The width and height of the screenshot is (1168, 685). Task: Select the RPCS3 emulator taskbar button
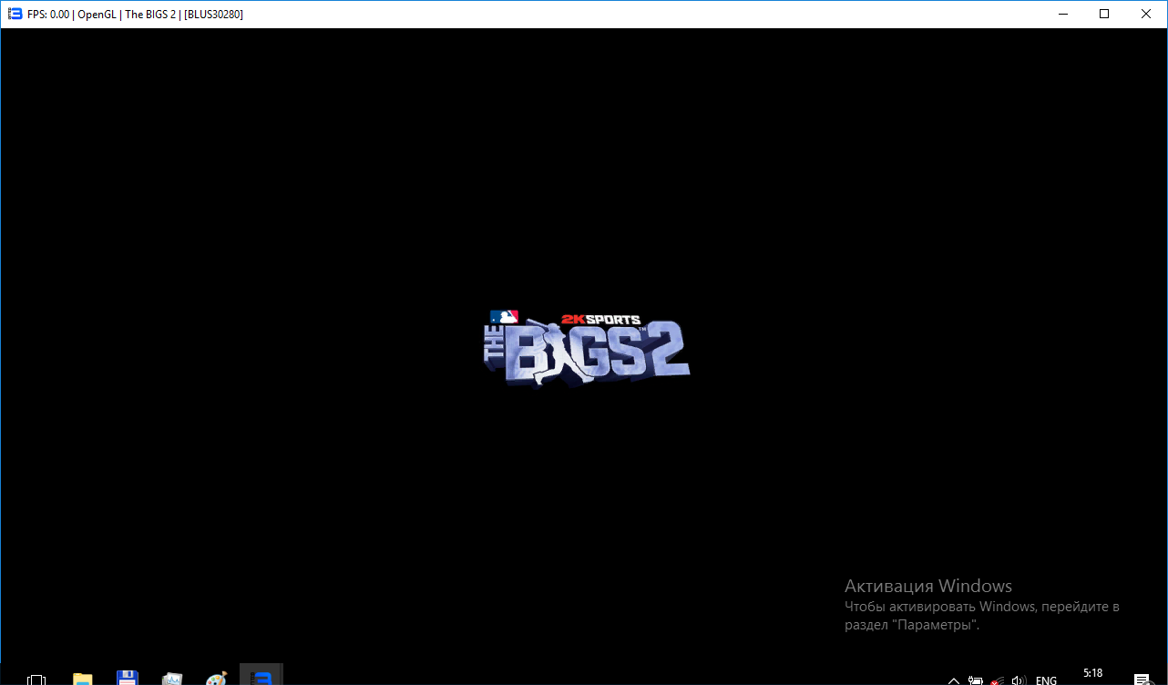(x=261, y=677)
